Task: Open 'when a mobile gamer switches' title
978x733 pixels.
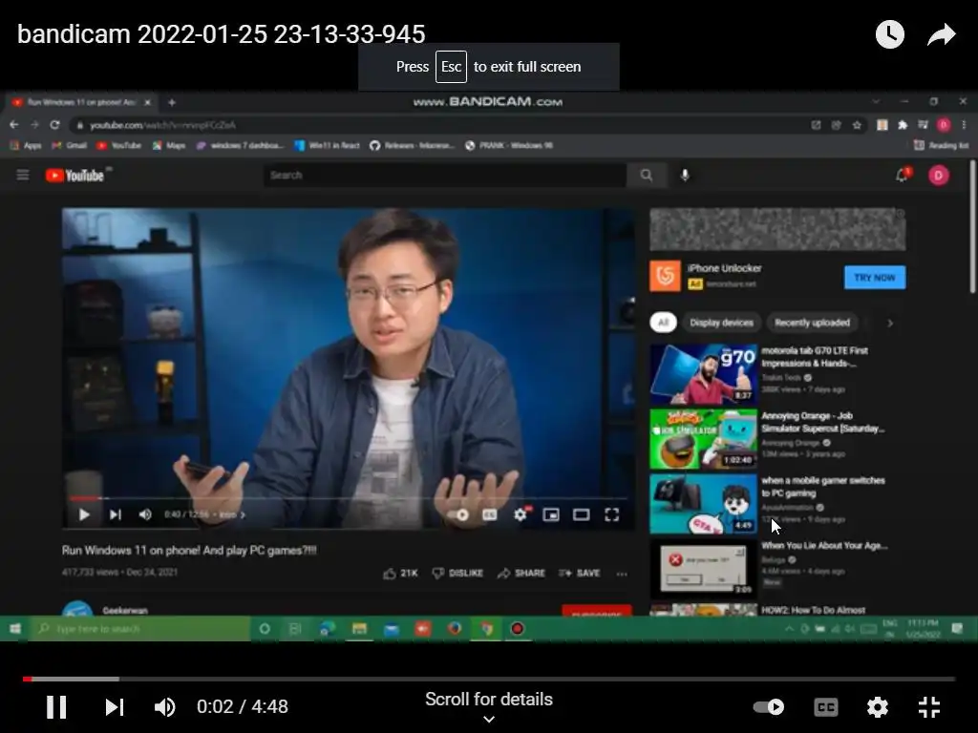Action: [x=822, y=487]
